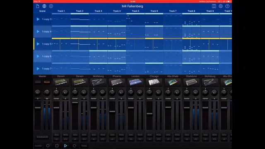Image resolution: width=265 pixels, height=149 pixels.
Task: Open the Darwin gadget on Track 2
Action: point(79,82)
